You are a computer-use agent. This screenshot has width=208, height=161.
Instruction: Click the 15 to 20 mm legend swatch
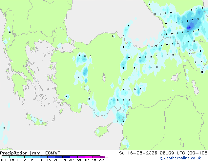[51, 157]
